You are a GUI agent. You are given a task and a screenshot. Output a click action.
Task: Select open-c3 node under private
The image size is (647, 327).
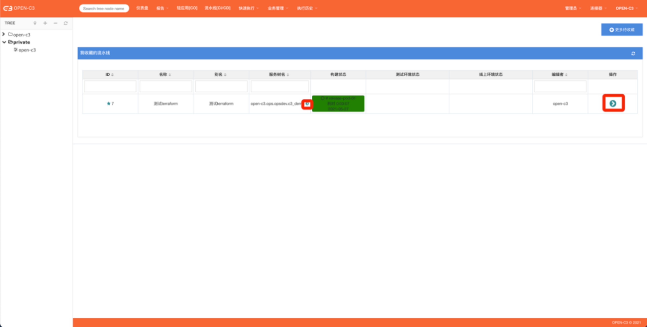tap(27, 50)
